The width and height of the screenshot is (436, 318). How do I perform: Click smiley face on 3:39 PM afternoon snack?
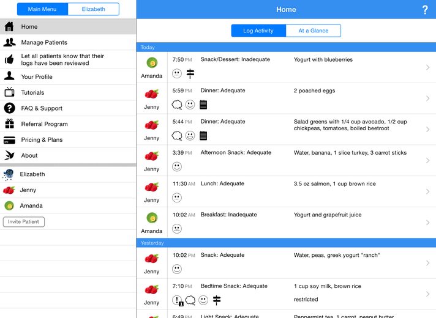pos(177,166)
